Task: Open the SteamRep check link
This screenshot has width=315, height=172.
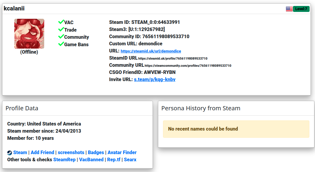Action: (64, 159)
